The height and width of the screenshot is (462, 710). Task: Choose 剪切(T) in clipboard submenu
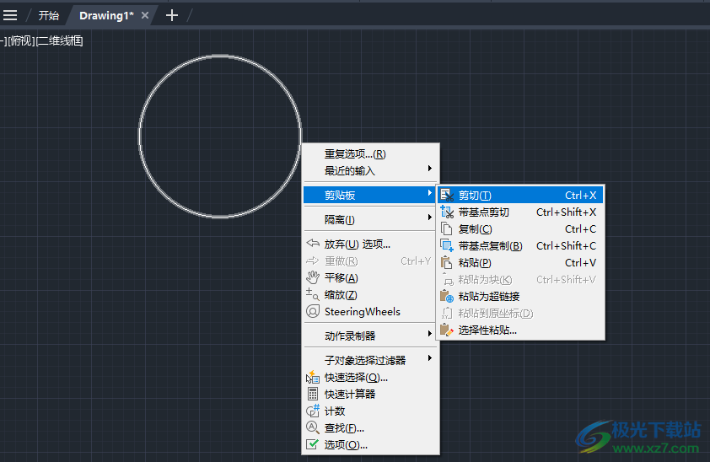pyautogui.click(x=520, y=195)
